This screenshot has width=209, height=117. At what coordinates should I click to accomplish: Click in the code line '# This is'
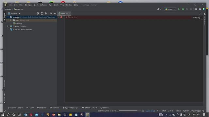[x=71, y=17]
